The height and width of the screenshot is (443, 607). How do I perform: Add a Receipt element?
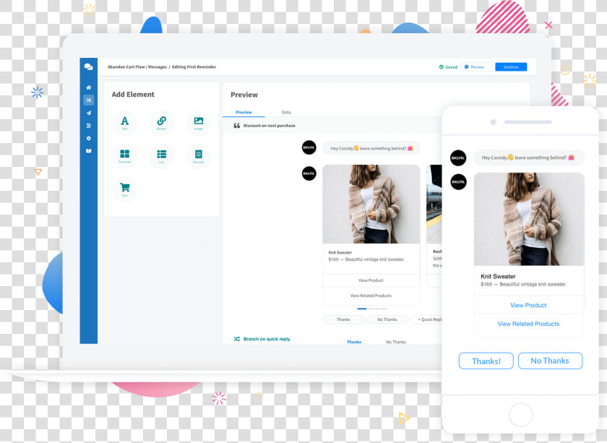tap(199, 155)
